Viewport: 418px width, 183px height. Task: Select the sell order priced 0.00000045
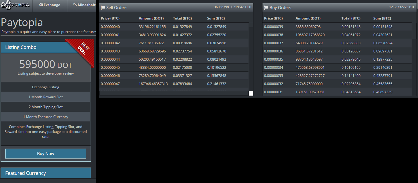tap(174, 68)
